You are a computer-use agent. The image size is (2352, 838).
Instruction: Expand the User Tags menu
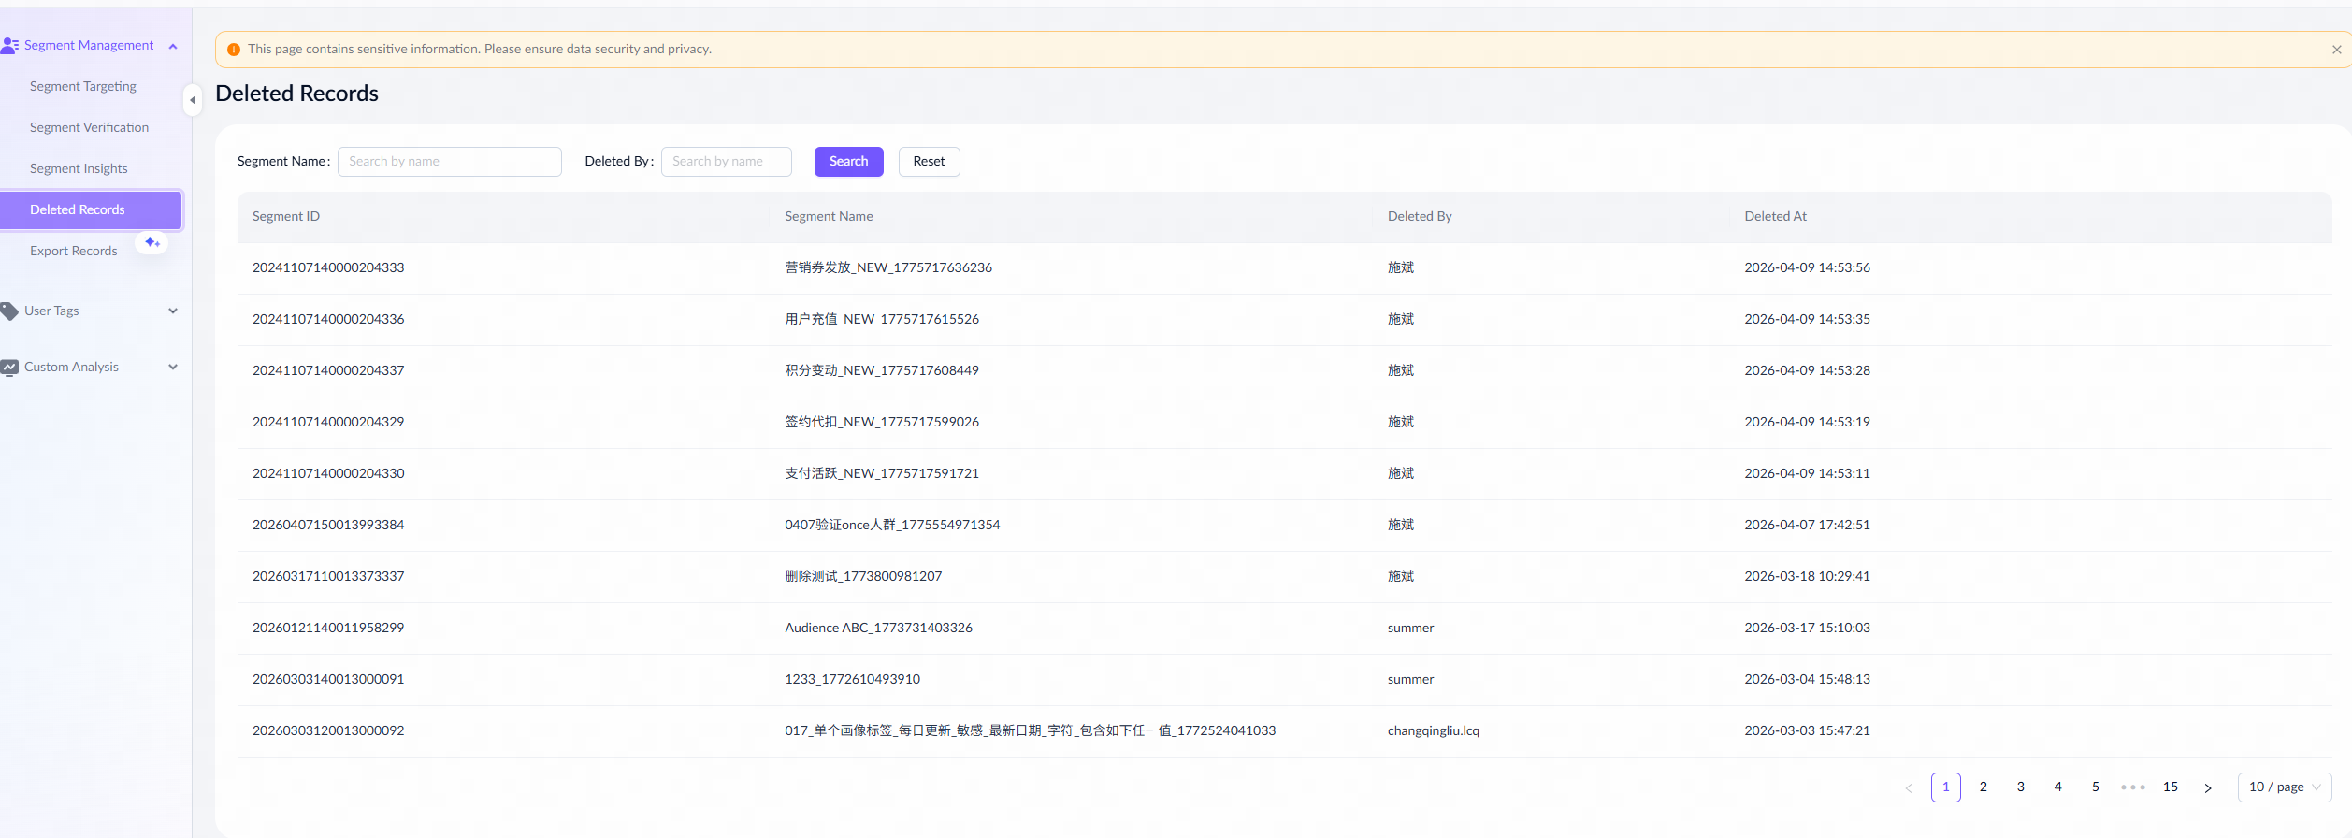coord(173,311)
